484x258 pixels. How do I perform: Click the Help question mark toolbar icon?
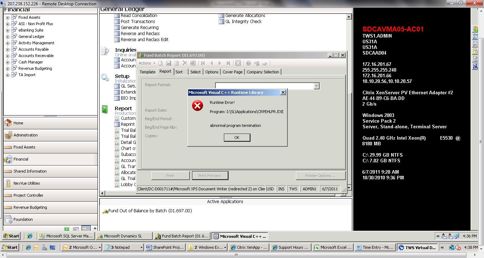[248, 63]
